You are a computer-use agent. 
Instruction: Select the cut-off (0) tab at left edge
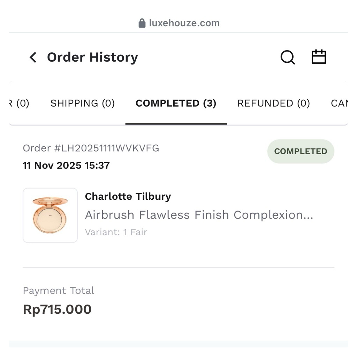coord(20,103)
